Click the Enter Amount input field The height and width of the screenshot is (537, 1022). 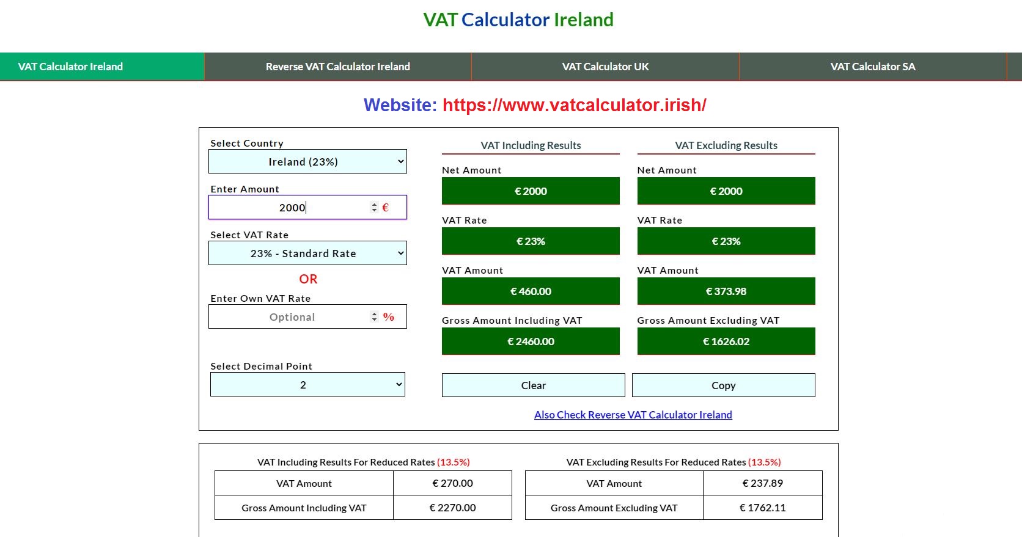pos(287,208)
